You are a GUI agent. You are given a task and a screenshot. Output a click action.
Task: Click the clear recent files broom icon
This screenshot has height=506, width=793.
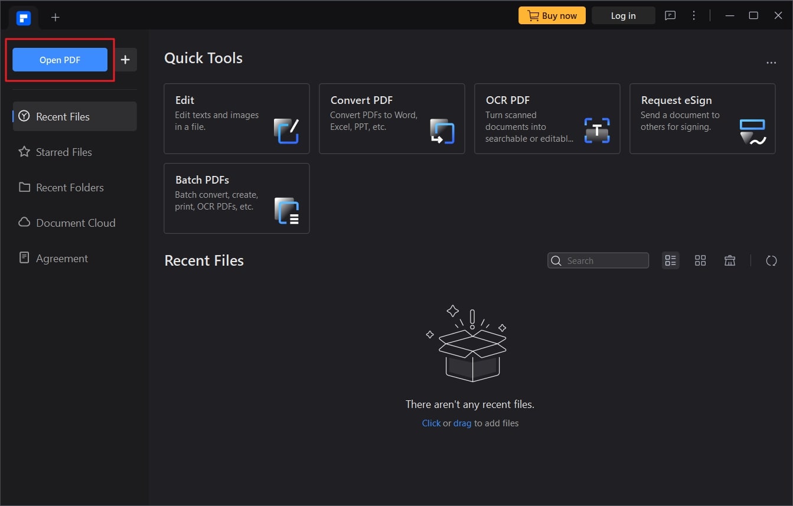[x=730, y=260]
